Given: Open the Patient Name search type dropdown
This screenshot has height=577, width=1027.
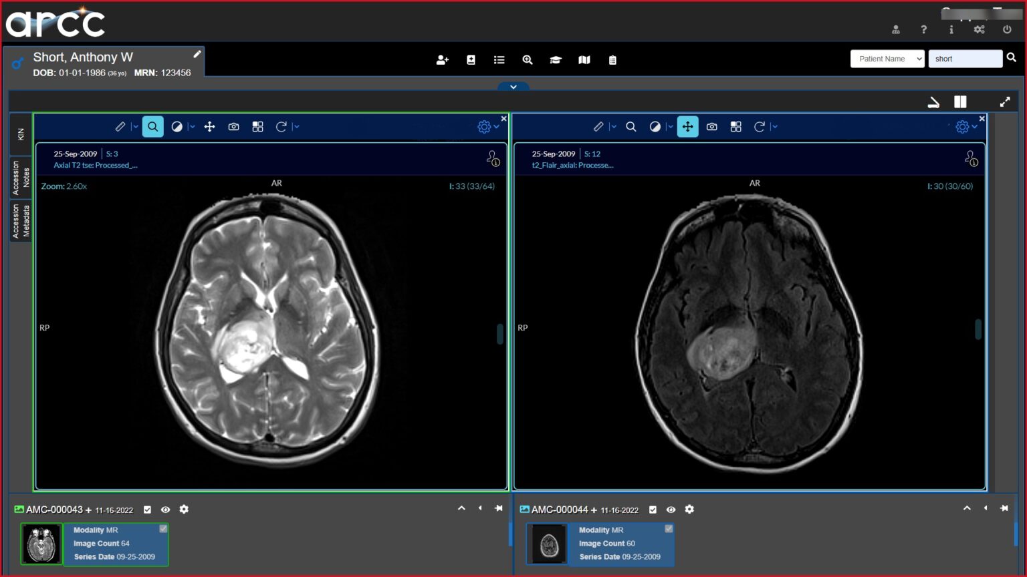Looking at the screenshot, I should (x=887, y=59).
